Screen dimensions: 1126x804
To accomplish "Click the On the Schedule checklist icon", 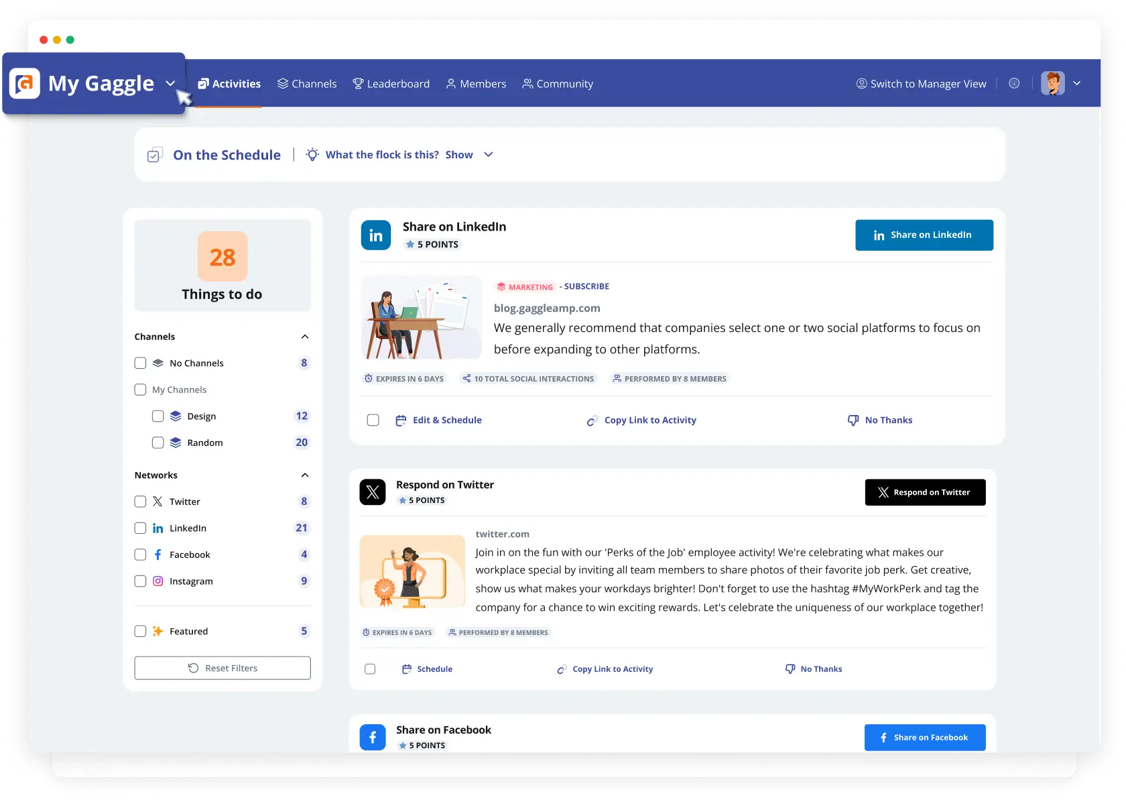I will [x=155, y=155].
